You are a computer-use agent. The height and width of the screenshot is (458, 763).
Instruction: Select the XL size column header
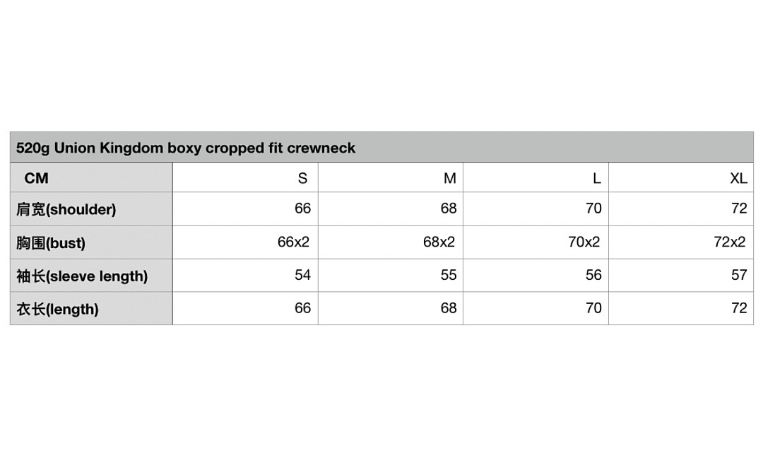[681, 177]
